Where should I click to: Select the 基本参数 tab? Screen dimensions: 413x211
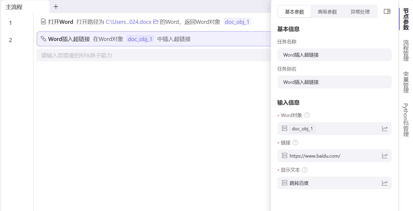(294, 11)
